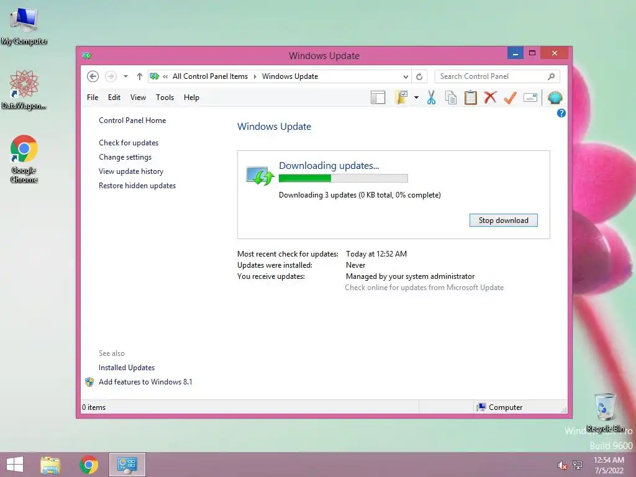Click the Cut scissors icon
This screenshot has height=477, width=636.
[431, 98]
